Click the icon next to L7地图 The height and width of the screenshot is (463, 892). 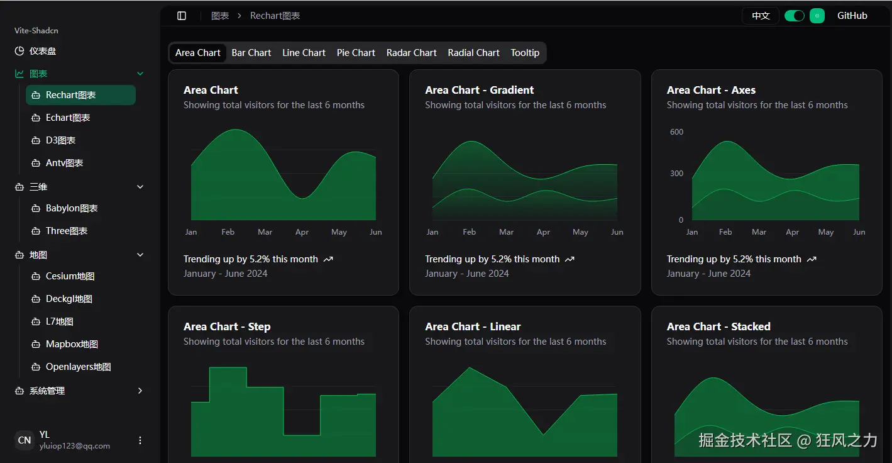point(36,321)
